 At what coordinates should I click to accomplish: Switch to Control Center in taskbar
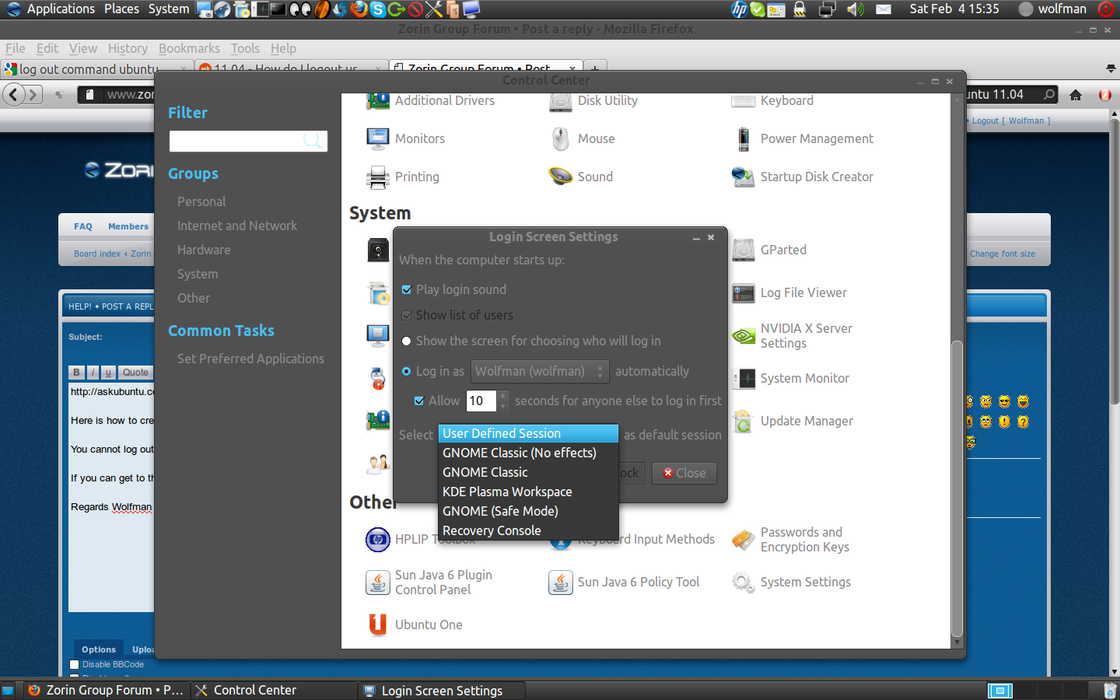[272, 690]
